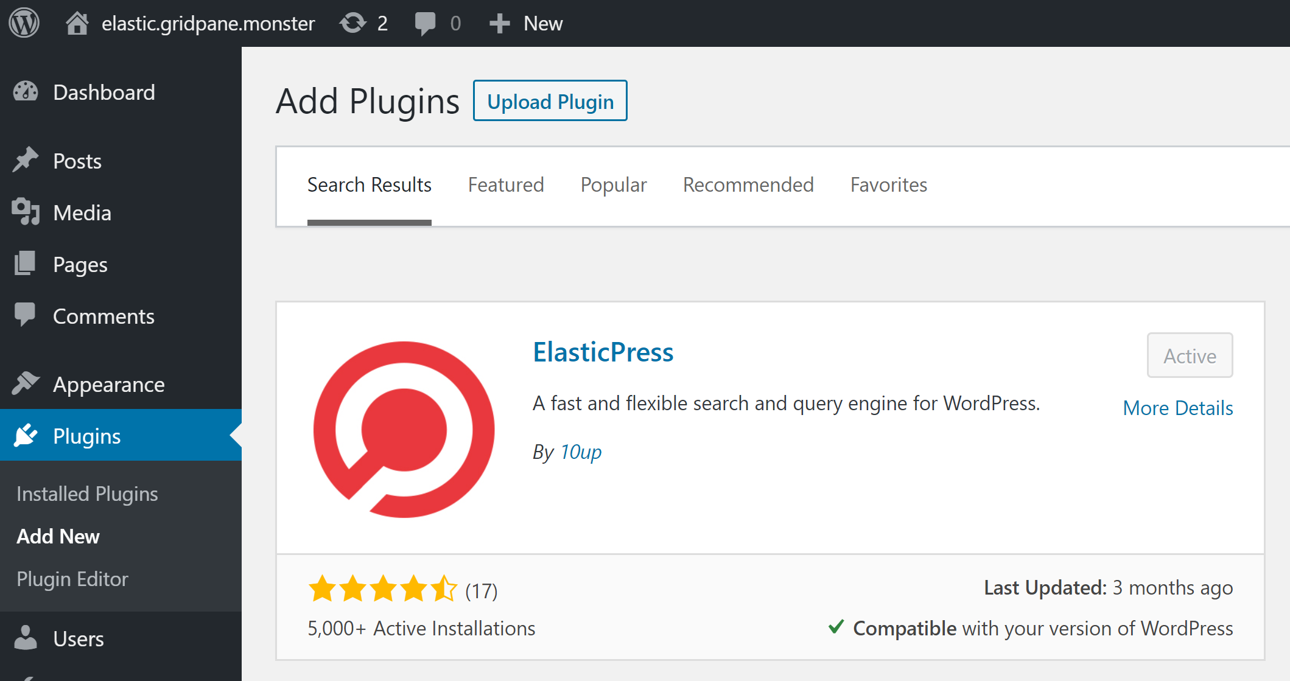
Task: Click the Dashboard gauge icon
Action: [x=26, y=92]
